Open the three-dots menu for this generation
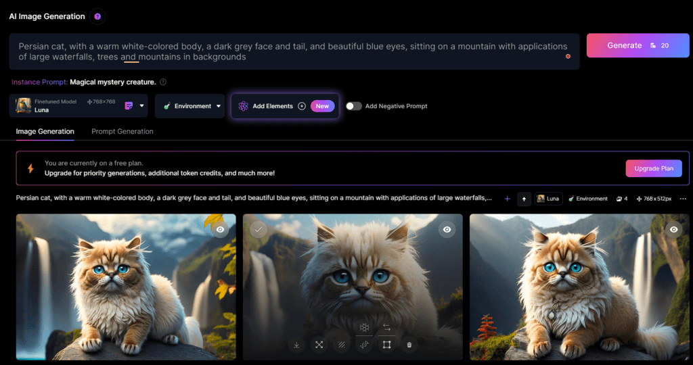The image size is (693, 365). click(683, 199)
